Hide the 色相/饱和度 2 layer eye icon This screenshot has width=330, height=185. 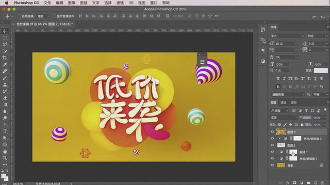coord(272,138)
